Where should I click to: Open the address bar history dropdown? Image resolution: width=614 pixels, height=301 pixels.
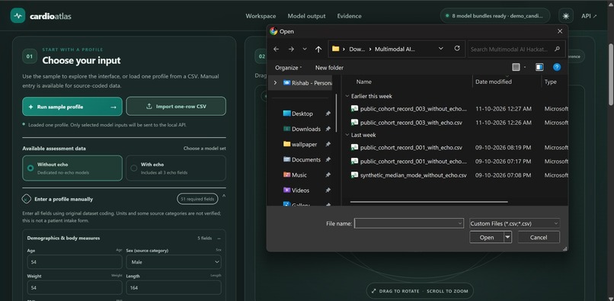pos(441,49)
